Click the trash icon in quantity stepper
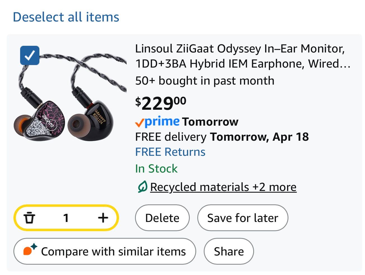Image resolution: width=365 pixels, height=275 pixels. (x=29, y=218)
